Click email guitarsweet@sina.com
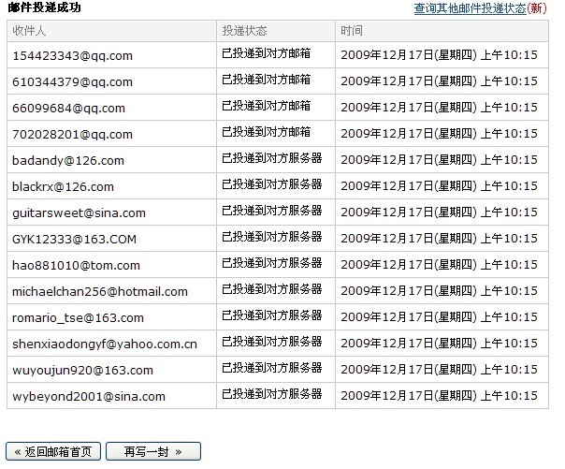Image resolution: width=565 pixels, height=469 pixels. point(79,213)
